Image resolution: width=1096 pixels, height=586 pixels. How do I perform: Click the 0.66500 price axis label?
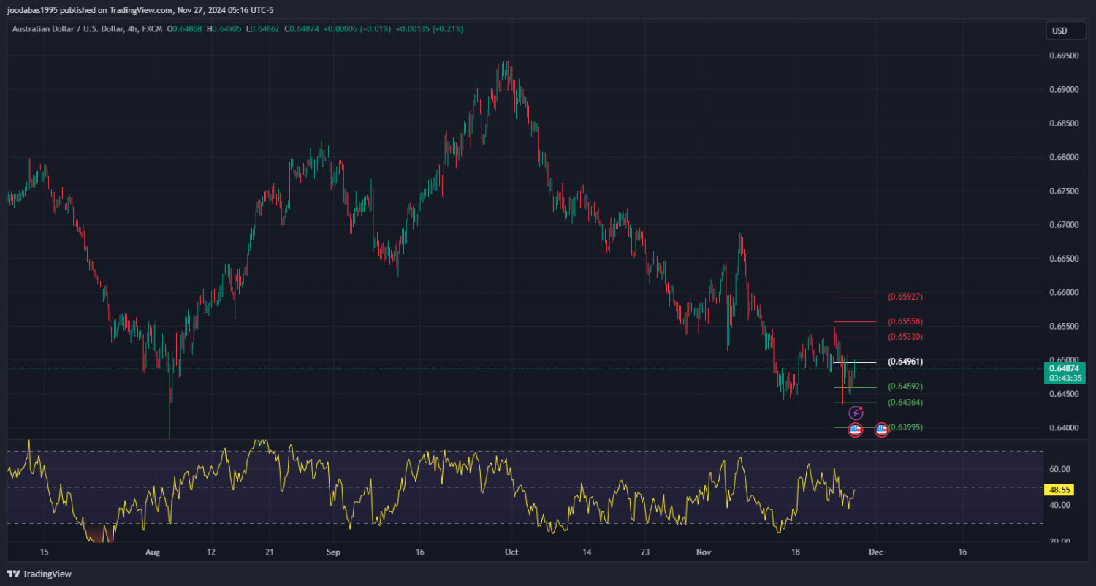click(1063, 259)
